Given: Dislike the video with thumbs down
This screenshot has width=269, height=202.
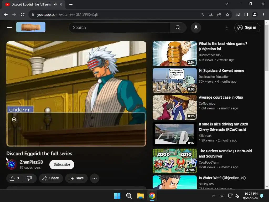Looking at the screenshot, I should [x=29, y=178].
